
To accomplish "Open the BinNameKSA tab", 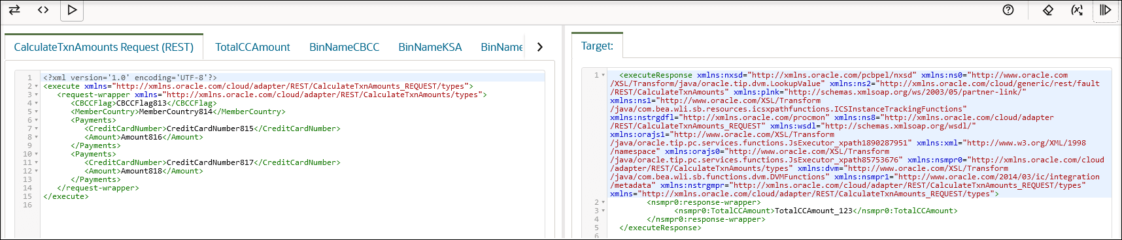I will 430,47.
